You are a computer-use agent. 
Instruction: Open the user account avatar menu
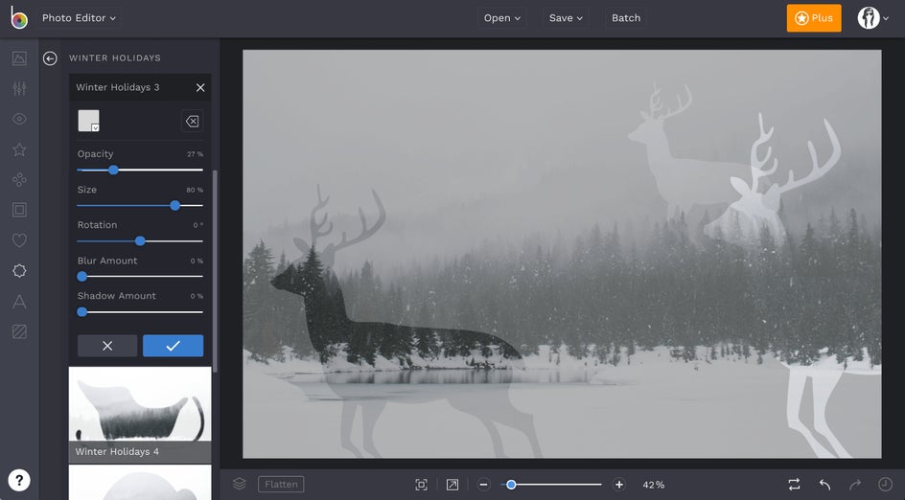(x=872, y=18)
